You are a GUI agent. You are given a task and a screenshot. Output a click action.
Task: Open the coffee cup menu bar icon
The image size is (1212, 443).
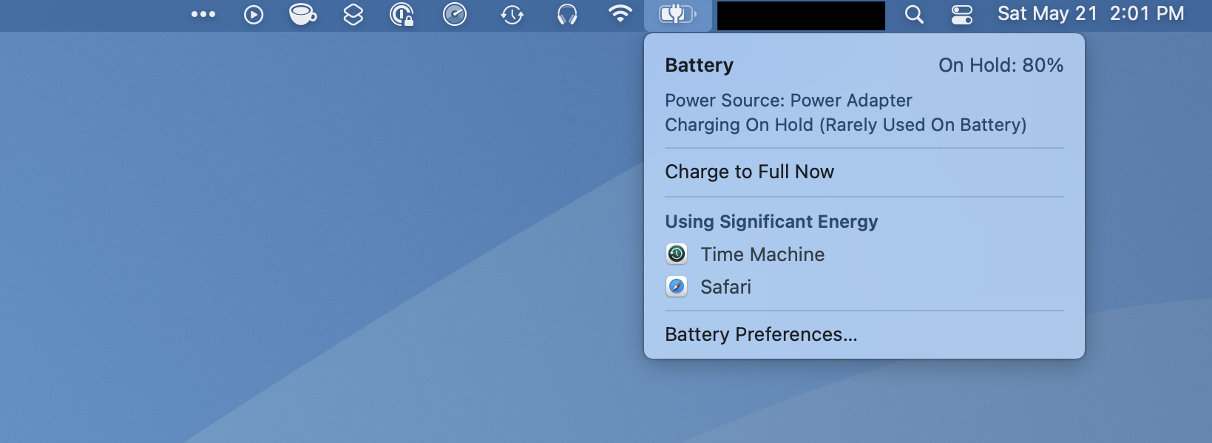[x=303, y=14]
